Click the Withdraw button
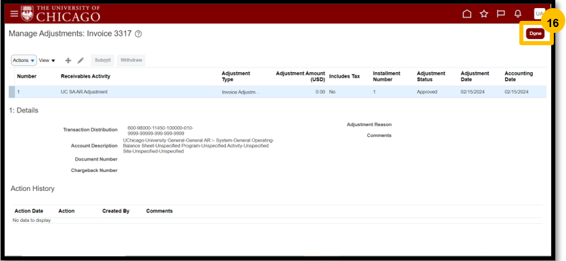The width and height of the screenshot is (566, 261). pos(131,60)
